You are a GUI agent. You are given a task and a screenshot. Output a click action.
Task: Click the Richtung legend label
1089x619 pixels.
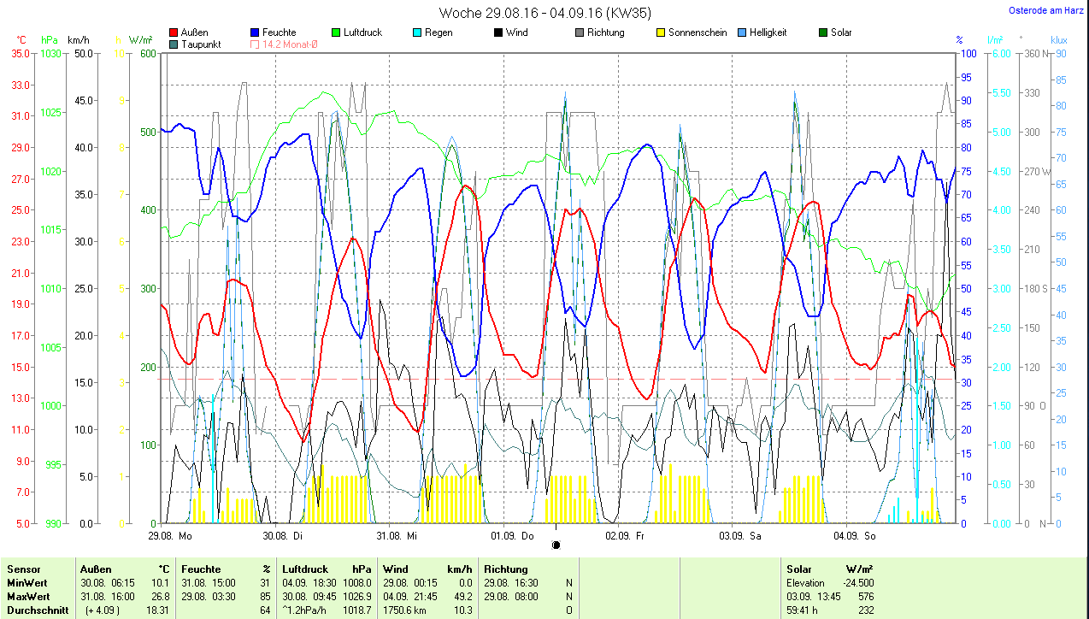605,32
